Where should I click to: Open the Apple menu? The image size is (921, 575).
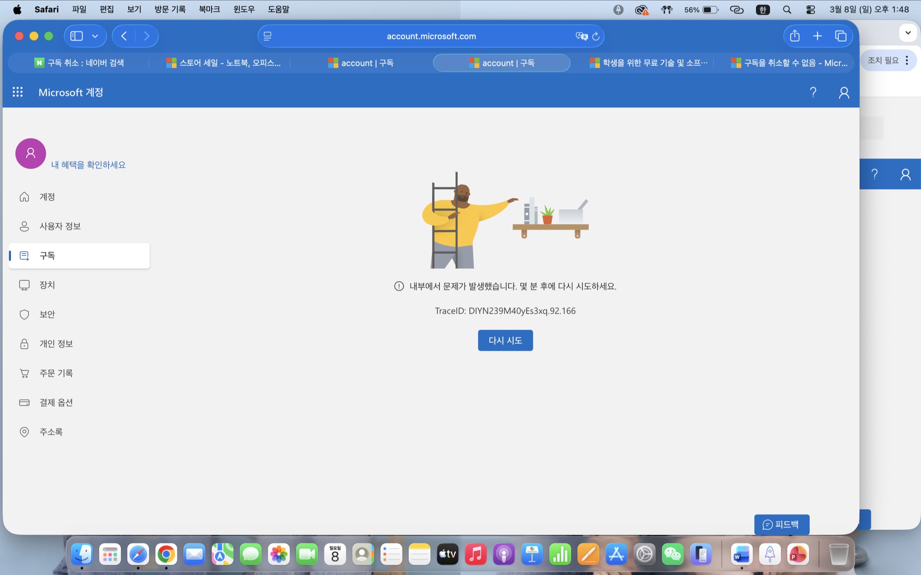[x=17, y=9]
